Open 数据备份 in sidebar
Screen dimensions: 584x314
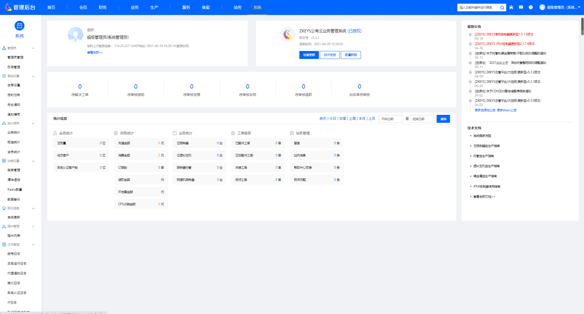click(14, 199)
